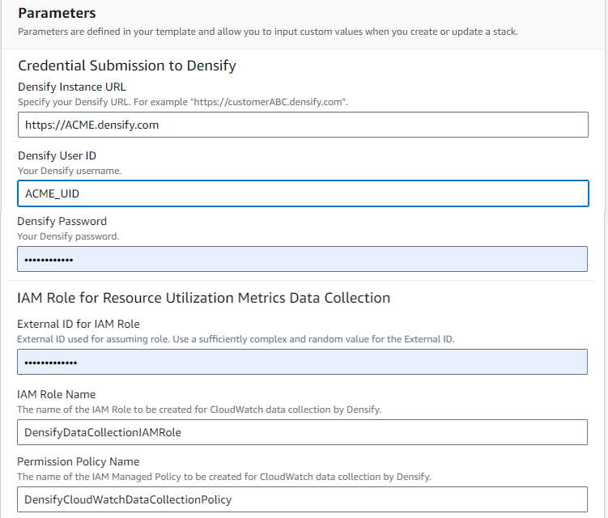Click the 'Parameters are defined in your template' description
The height and width of the screenshot is (518, 608).
[x=267, y=32]
